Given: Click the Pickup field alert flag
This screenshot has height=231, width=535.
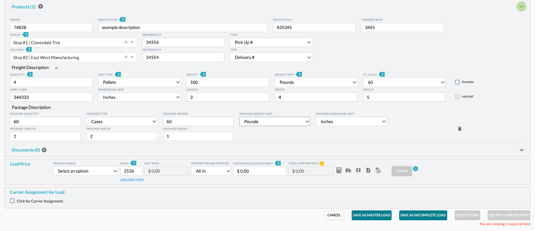Looking at the screenshot, I should tap(25, 34).
